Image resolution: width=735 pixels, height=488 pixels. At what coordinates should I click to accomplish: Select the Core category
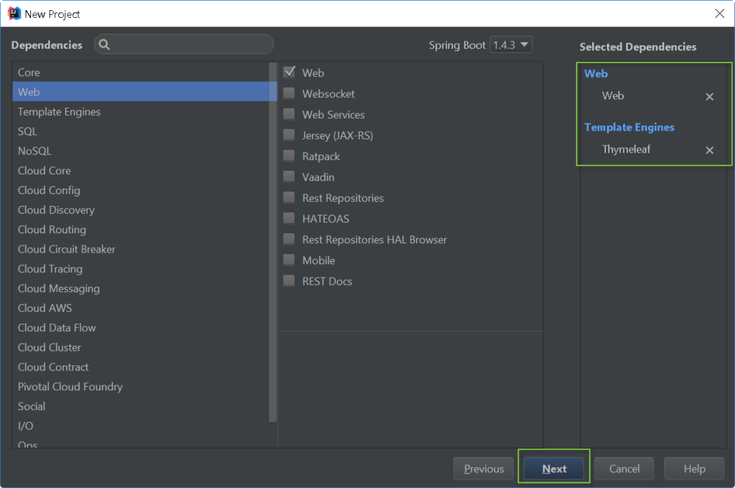141,72
